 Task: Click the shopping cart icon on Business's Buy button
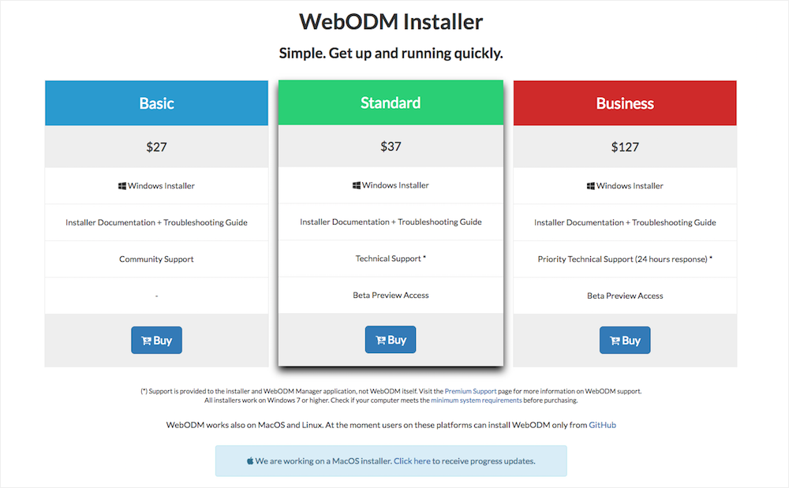(614, 340)
